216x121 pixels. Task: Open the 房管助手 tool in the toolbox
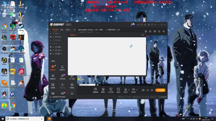(x=62, y=68)
